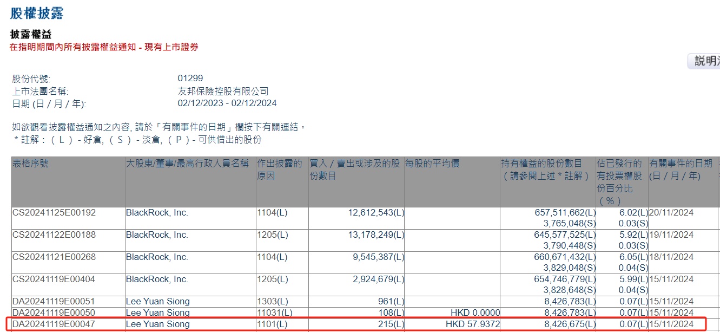This screenshot has width=720, height=332.
Task: Open the 19/11/2024 event date link
Action: point(671,235)
